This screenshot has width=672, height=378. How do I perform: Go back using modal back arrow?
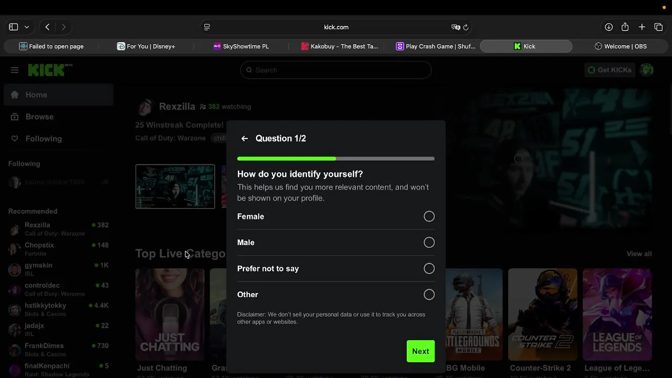(245, 139)
